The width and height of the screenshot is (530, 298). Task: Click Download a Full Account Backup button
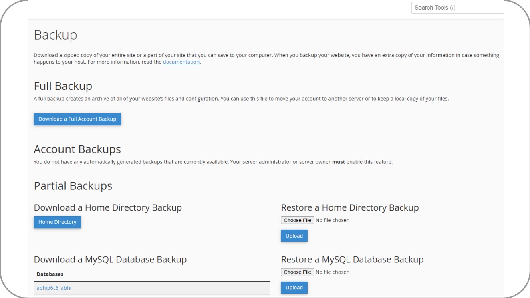click(x=77, y=119)
